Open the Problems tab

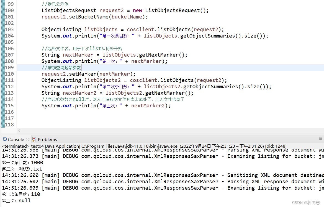tap(47, 139)
